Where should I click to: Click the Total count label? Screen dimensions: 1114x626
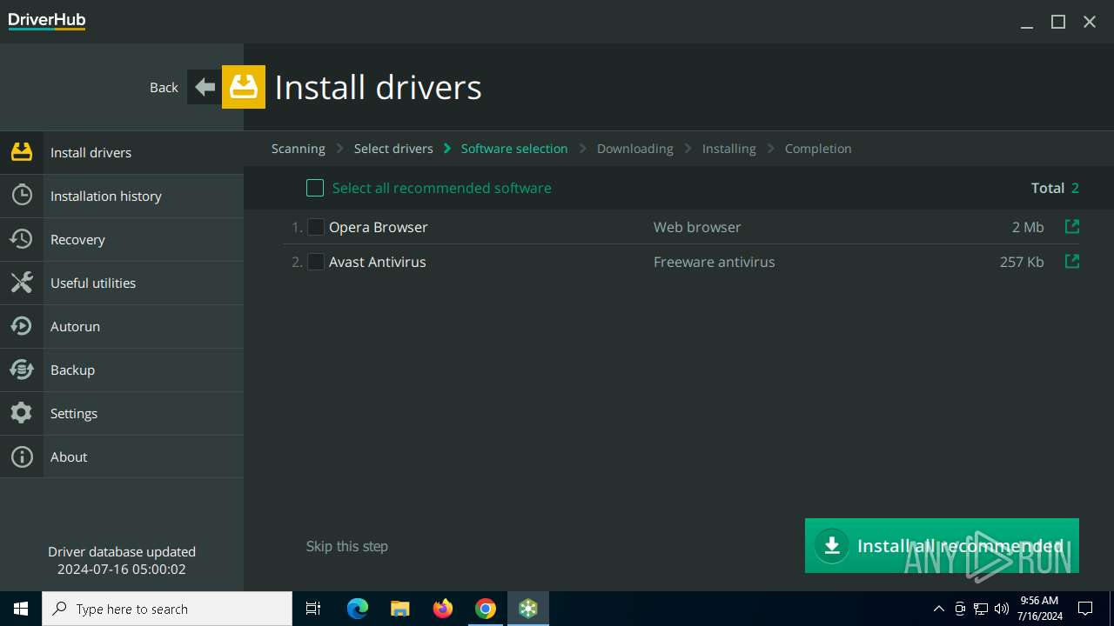click(1048, 188)
